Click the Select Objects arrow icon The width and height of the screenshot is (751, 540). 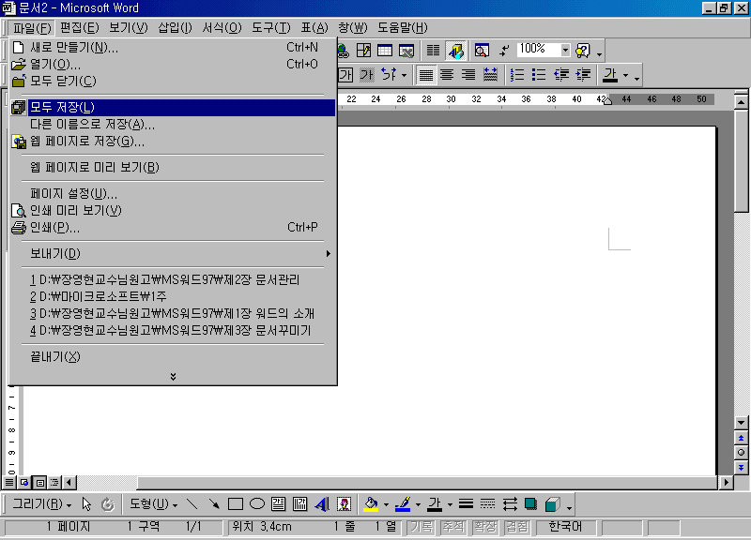[x=86, y=504]
